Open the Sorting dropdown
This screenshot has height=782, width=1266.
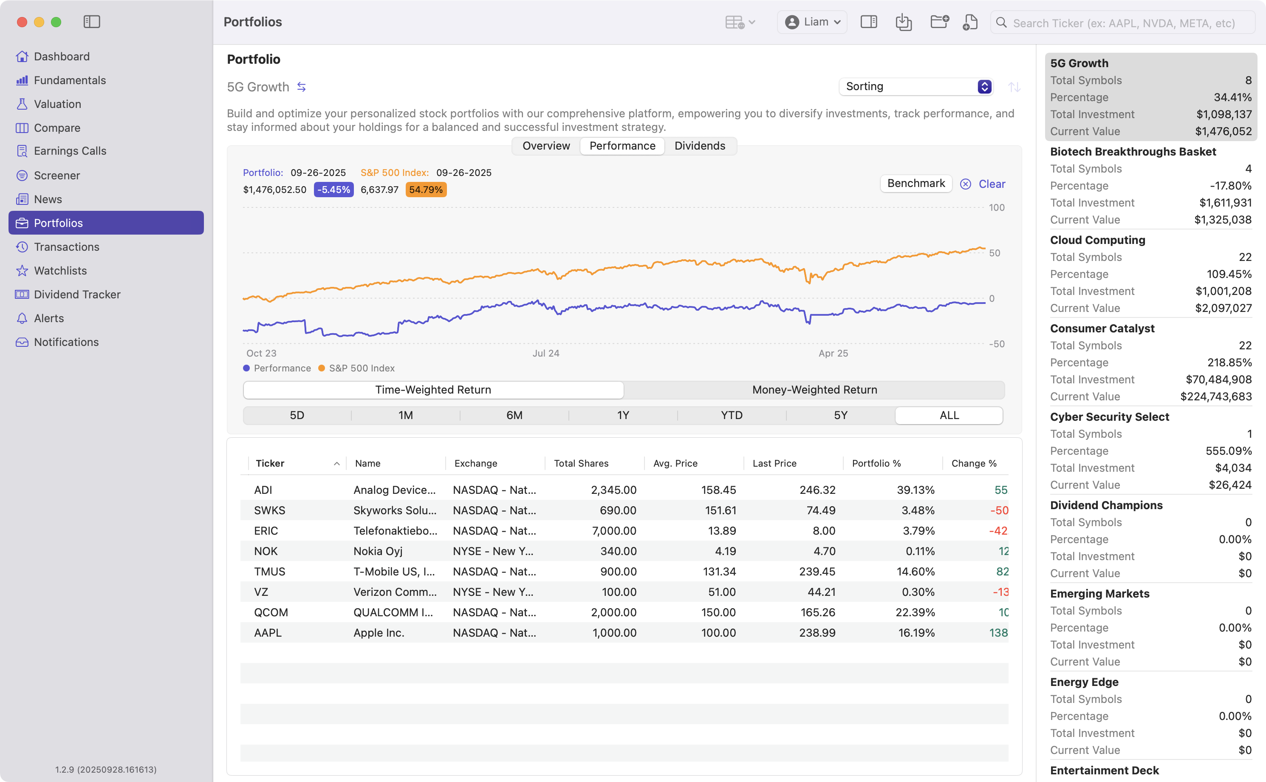(916, 86)
